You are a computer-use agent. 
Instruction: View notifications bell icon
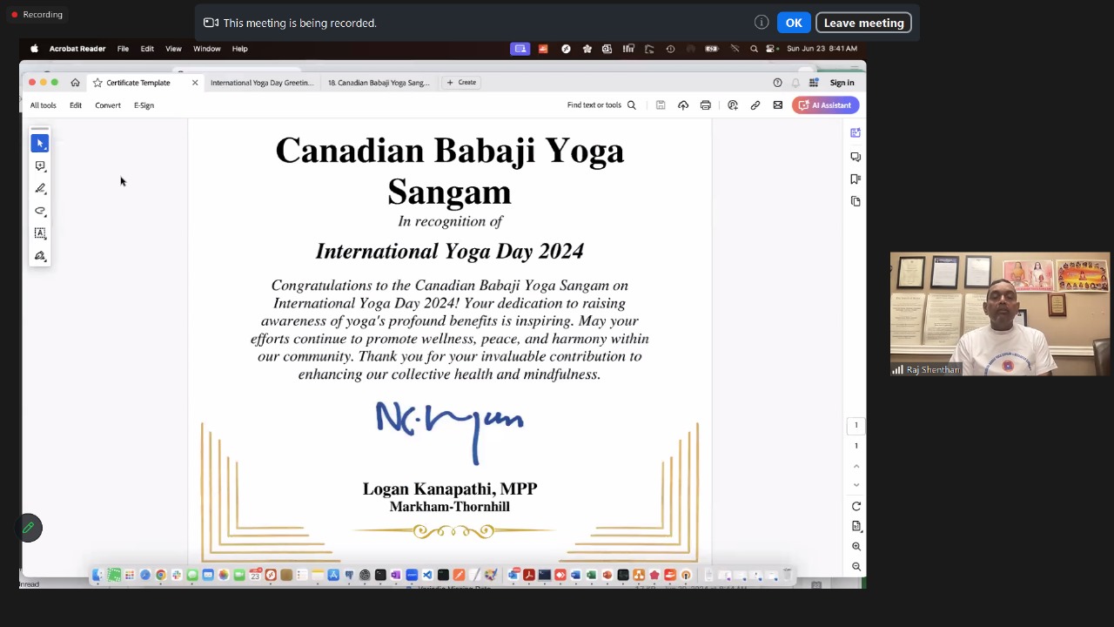tap(795, 83)
